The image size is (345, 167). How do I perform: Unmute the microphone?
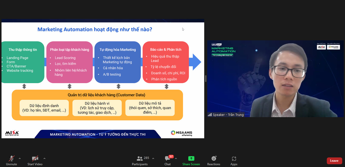(x=11, y=161)
